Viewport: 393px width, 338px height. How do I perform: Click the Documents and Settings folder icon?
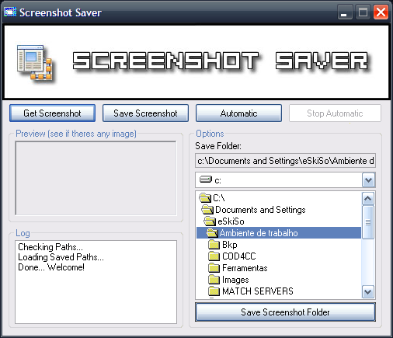point(207,210)
